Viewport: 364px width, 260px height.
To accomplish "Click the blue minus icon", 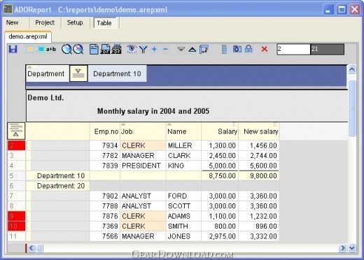I will [165, 49].
